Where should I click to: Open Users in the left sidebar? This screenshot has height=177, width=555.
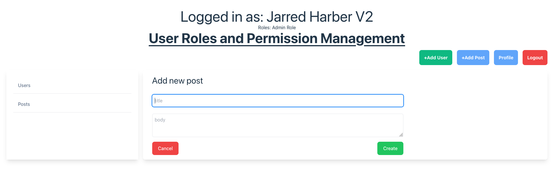point(24,85)
